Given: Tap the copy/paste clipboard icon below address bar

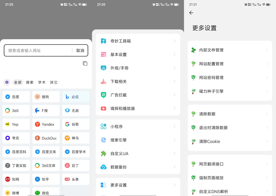Looking at the screenshot, I should click(85, 63).
